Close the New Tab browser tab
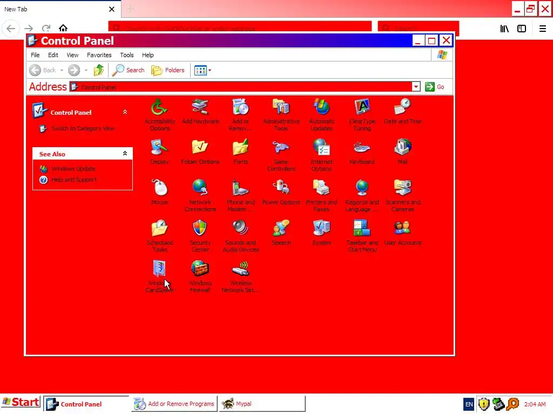 pyautogui.click(x=111, y=9)
